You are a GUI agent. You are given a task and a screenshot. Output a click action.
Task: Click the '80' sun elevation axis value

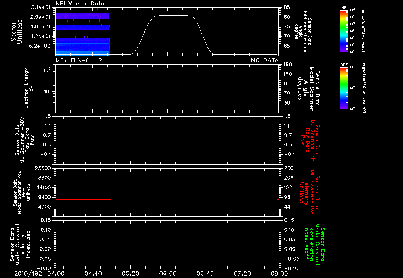[x=287, y=17]
